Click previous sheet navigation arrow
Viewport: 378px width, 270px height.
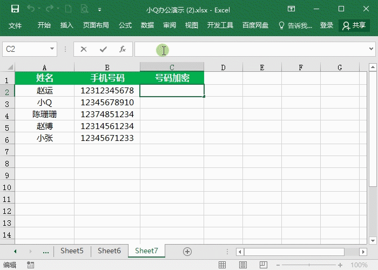point(15,252)
